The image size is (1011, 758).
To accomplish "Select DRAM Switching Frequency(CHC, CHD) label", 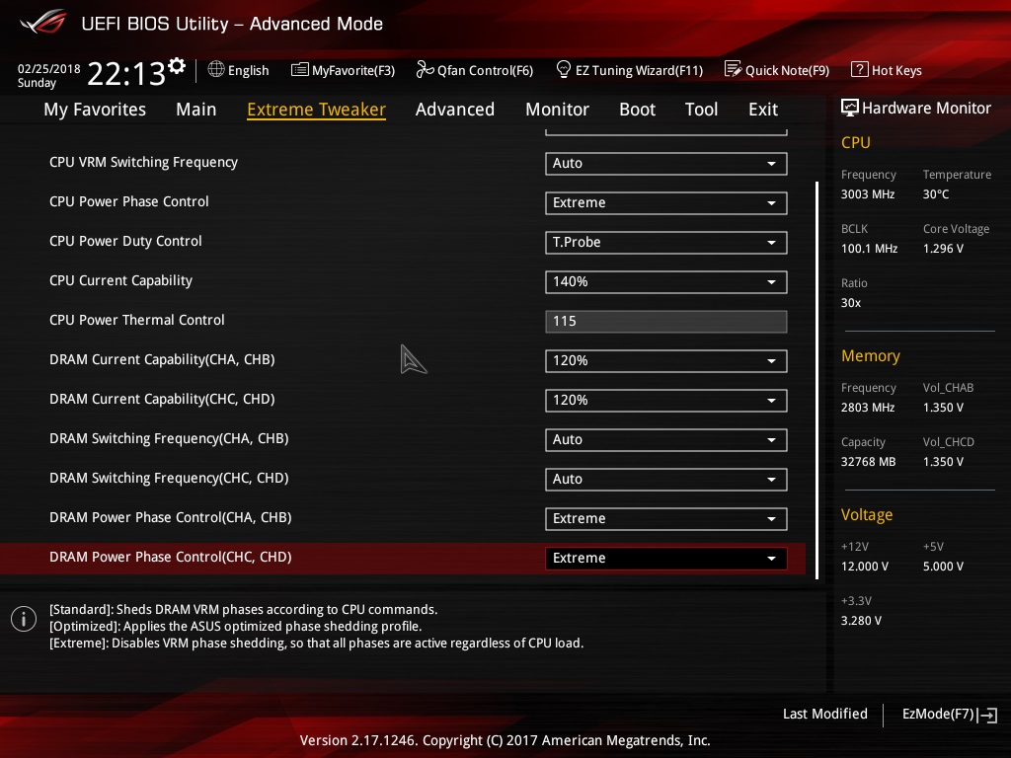I will [x=169, y=479].
